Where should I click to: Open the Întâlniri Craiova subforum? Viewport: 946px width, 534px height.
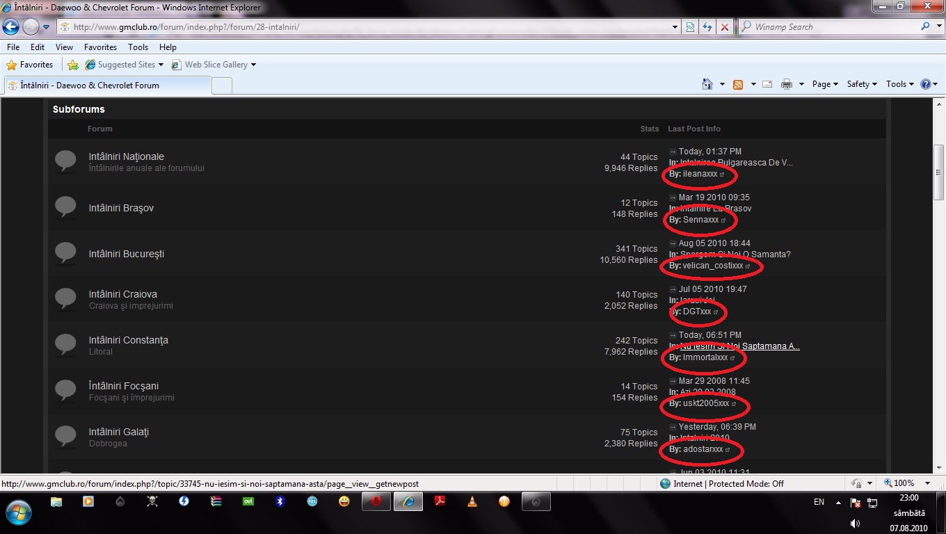[x=122, y=294]
